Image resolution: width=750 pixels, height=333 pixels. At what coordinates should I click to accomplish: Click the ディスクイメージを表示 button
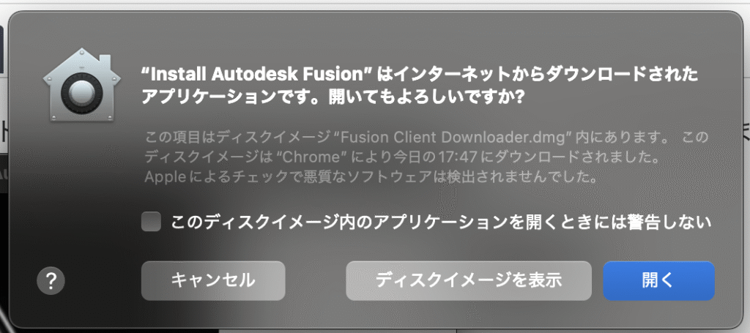[x=469, y=280]
